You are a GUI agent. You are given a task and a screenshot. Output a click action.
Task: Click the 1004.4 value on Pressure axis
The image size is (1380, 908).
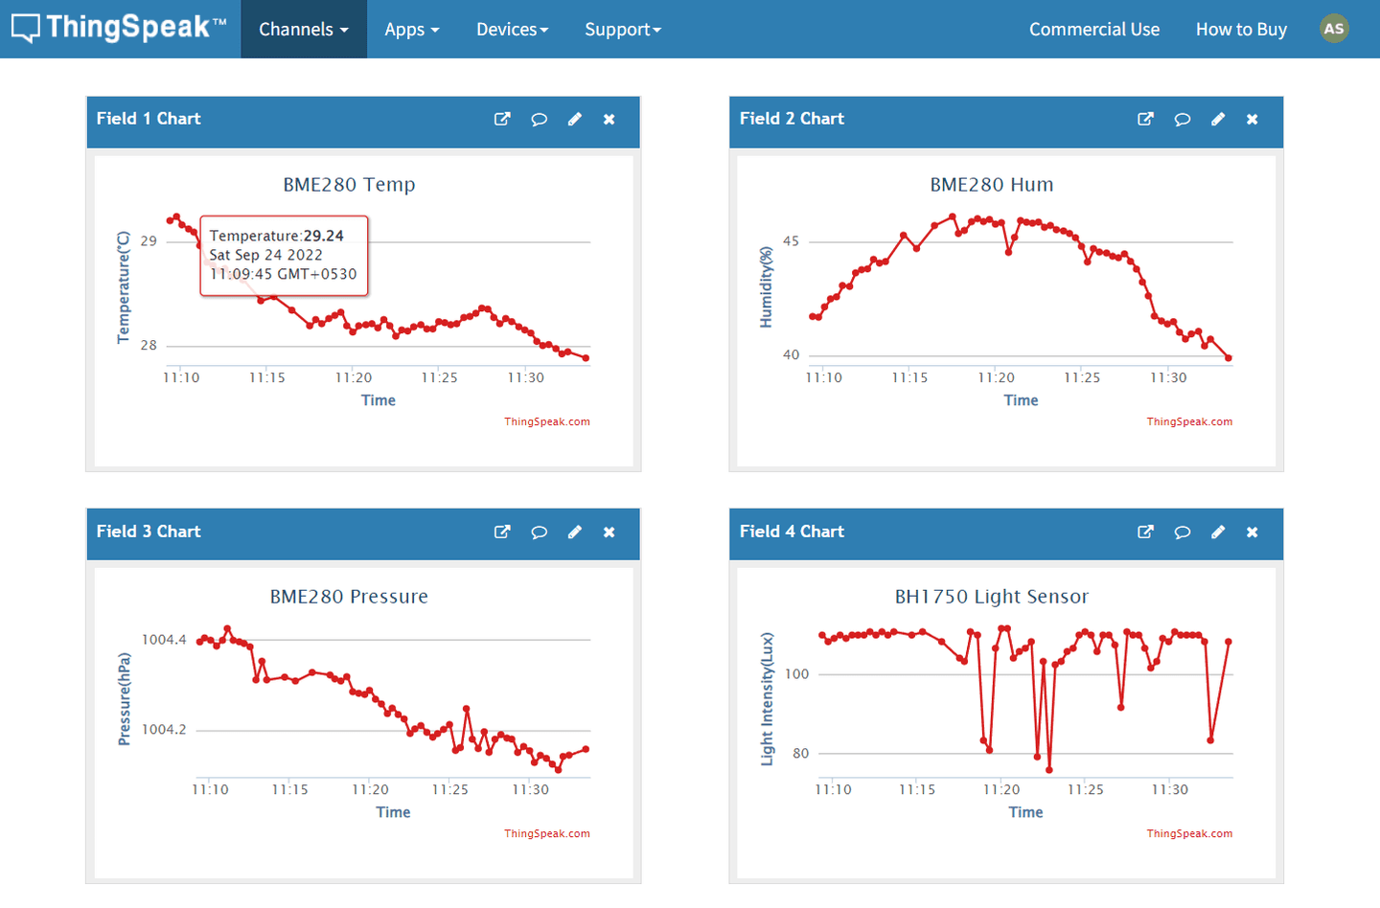point(164,640)
